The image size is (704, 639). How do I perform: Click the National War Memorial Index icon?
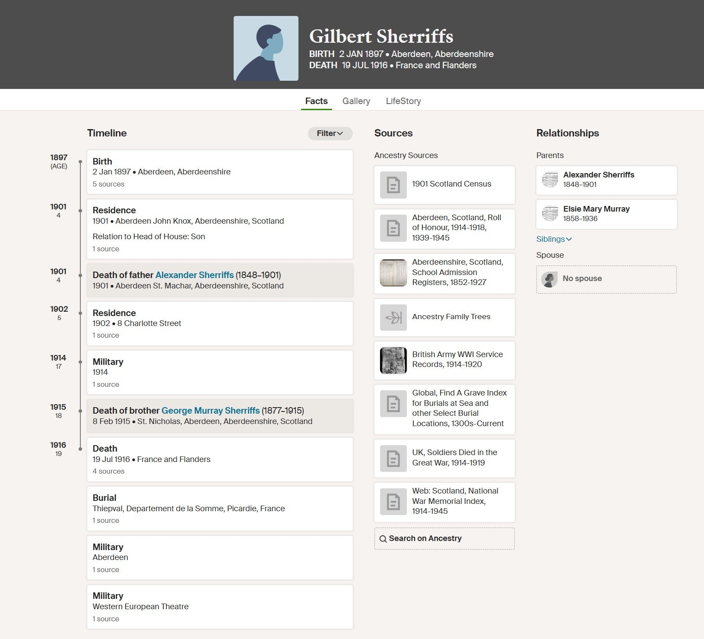[x=393, y=501]
